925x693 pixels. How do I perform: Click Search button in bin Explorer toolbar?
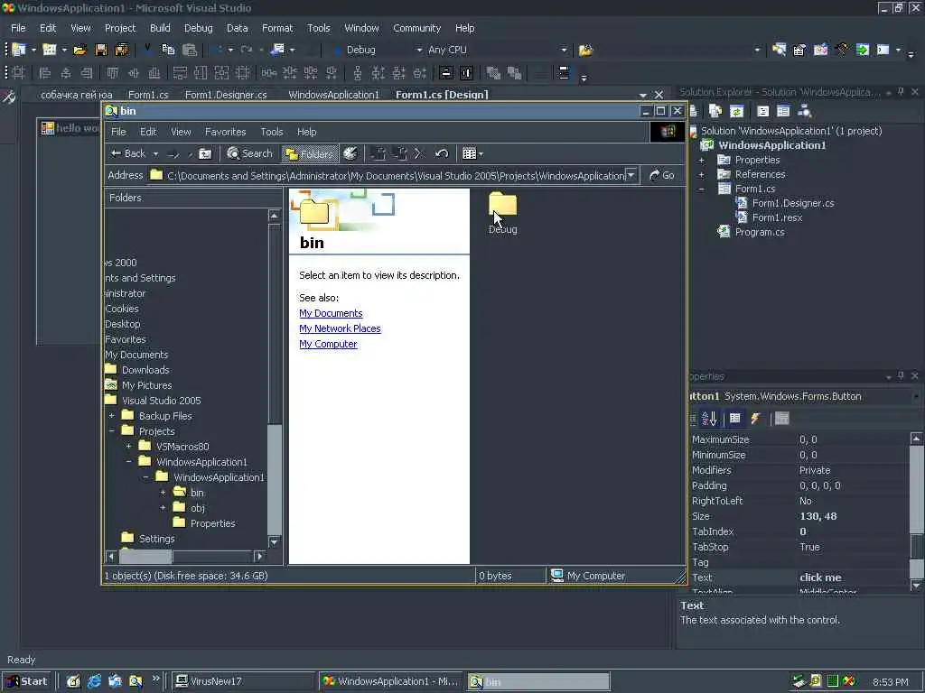(250, 153)
